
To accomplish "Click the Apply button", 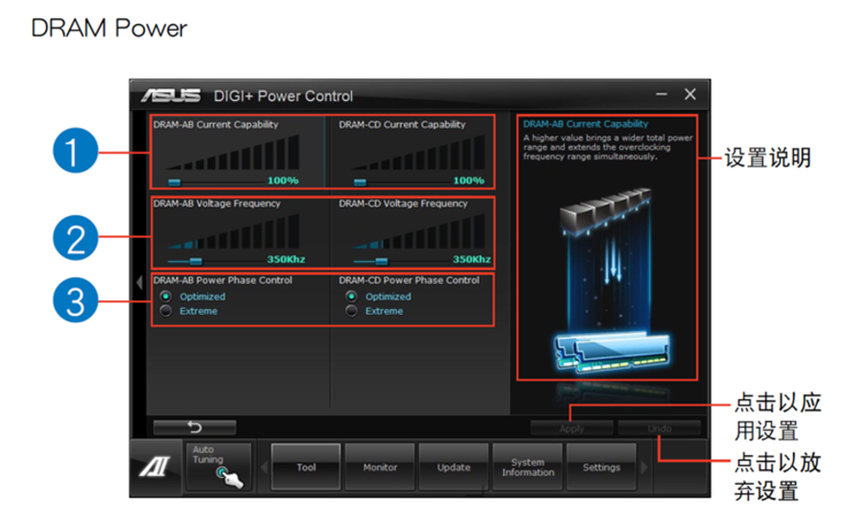I will coord(572,428).
